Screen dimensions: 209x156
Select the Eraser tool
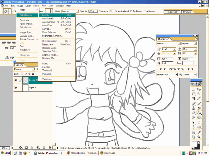pyautogui.click(x=194, y=113)
